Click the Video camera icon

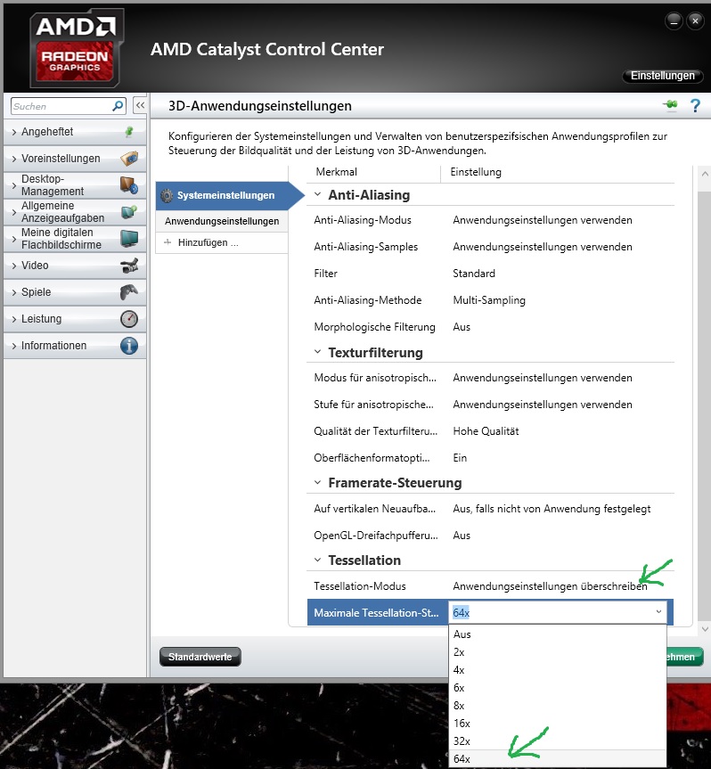[129, 266]
